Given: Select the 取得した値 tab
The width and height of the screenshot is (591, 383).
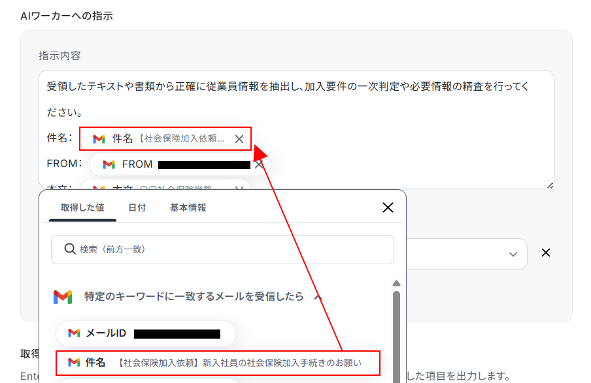Looking at the screenshot, I should coord(82,207).
